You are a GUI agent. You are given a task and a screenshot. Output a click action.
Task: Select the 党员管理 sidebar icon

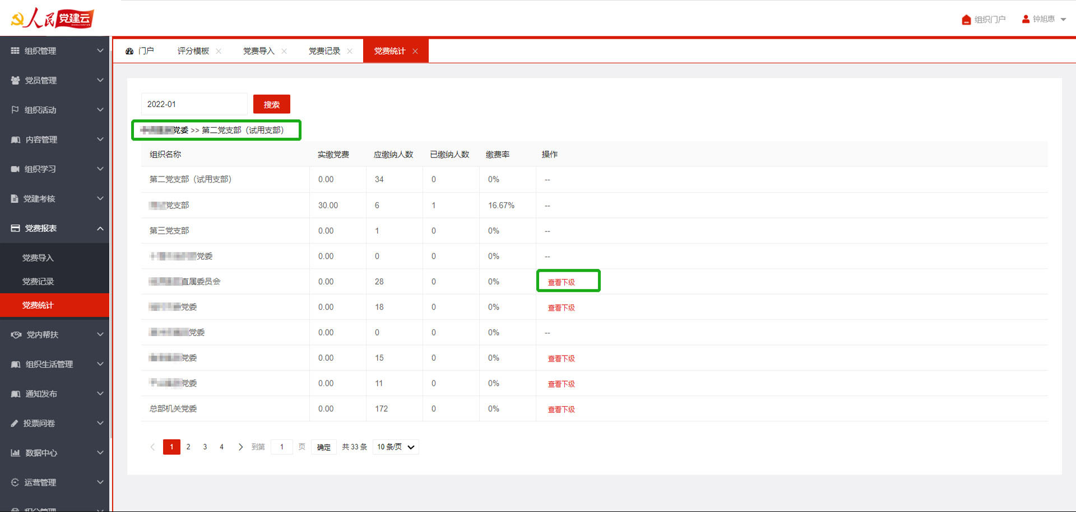coord(15,80)
